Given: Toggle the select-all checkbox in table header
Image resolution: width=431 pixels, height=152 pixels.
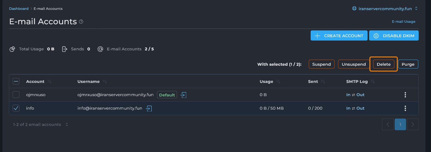Looking at the screenshot, I should pyautogui.click(x=16, y=81).
